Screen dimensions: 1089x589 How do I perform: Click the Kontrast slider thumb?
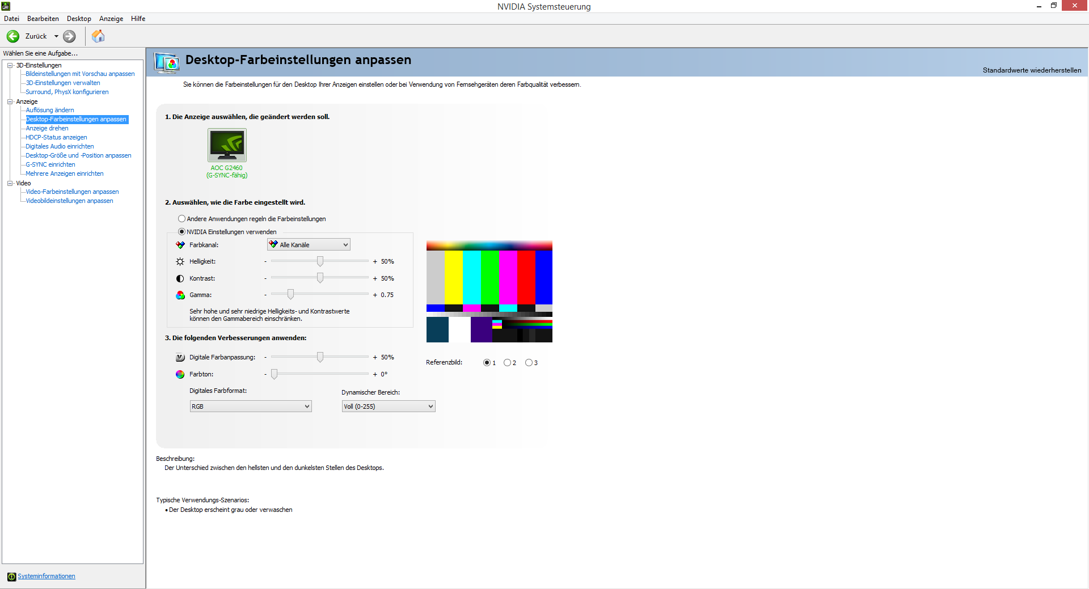click(x=320, y=278)
